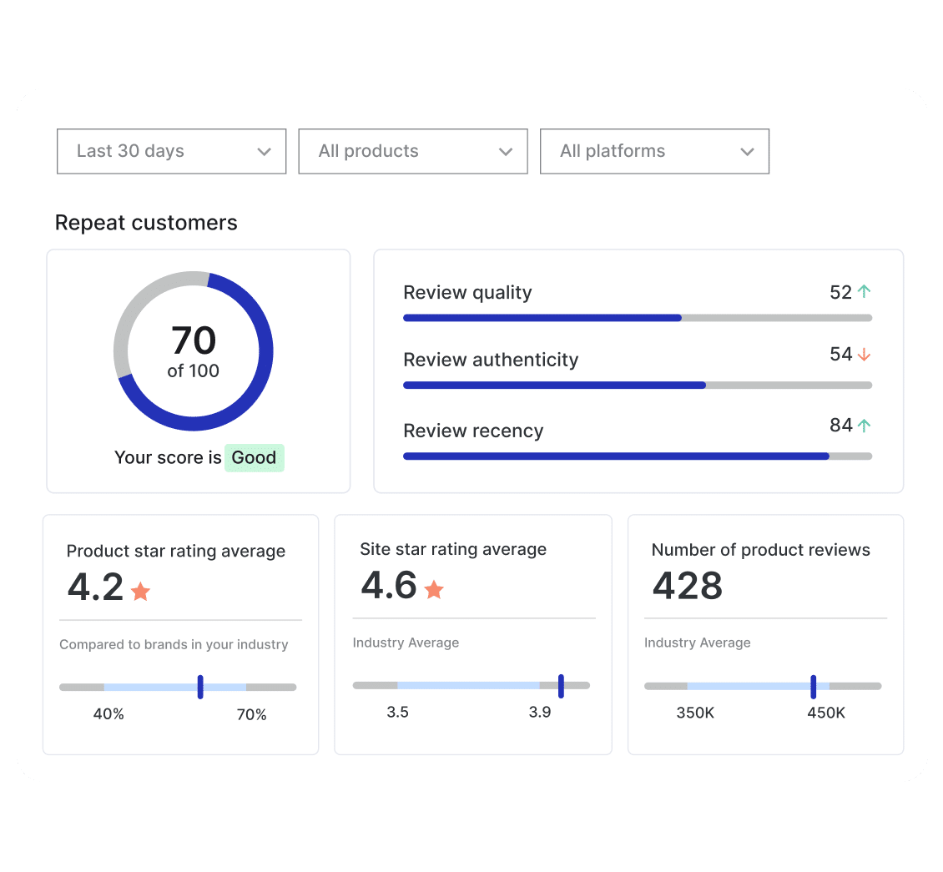Screen dimensions: 943x872
Task: Click the Review recency progress bar
Action: [637, 456]
